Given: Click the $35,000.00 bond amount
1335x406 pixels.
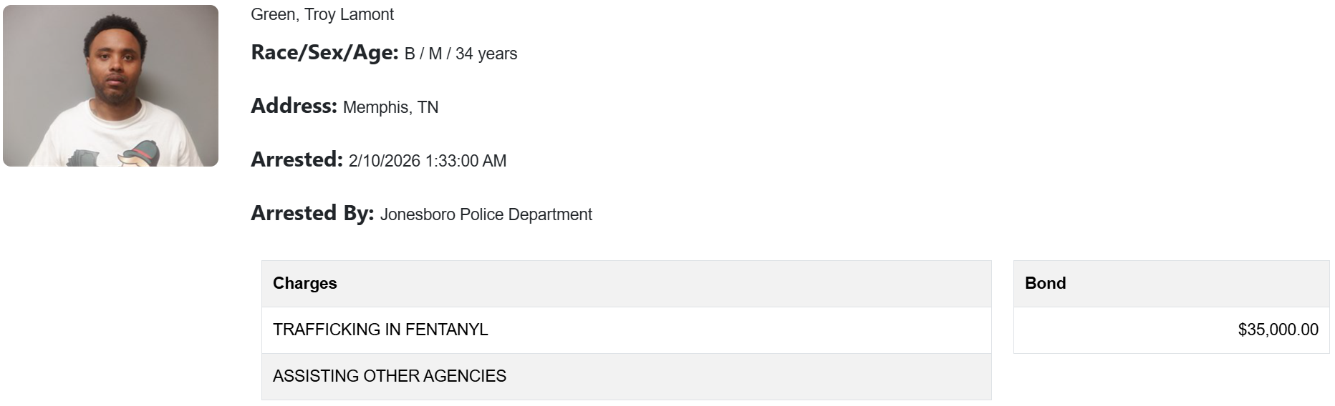Looking at the screenshot, I should [1278, 330].
